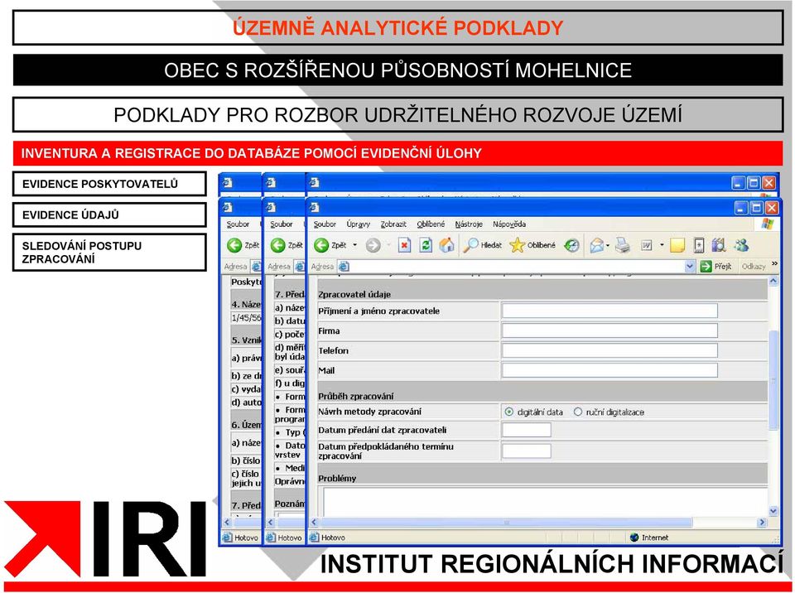Screen dimensions: 795x593
Task: Click the Mail envelope icon
Action: point(597,245)
